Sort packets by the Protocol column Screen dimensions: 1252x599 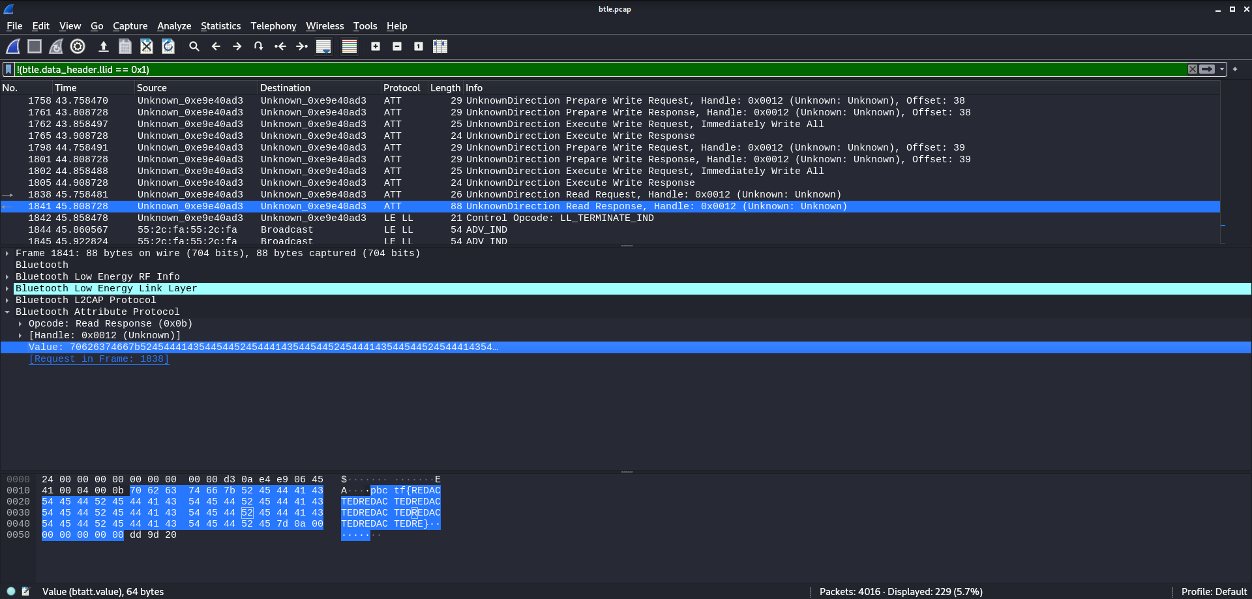404,88
